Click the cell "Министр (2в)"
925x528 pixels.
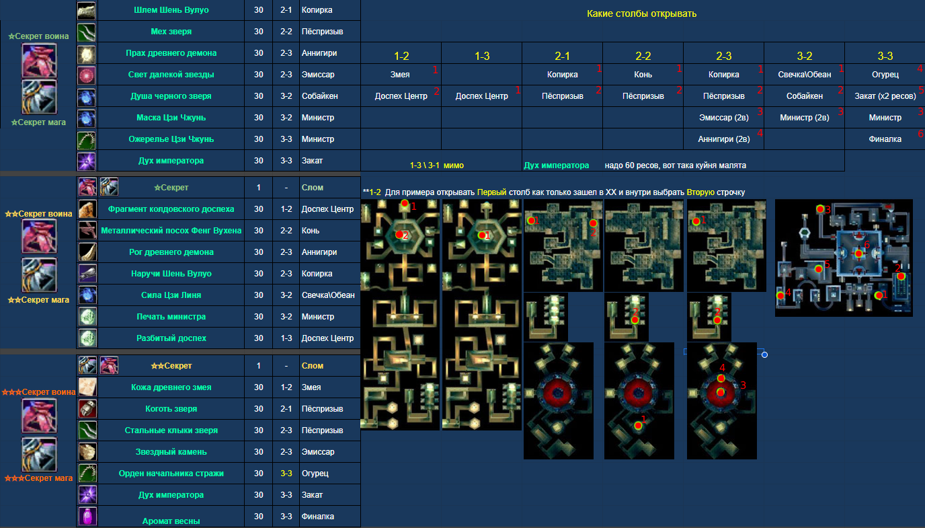[804, 118]
